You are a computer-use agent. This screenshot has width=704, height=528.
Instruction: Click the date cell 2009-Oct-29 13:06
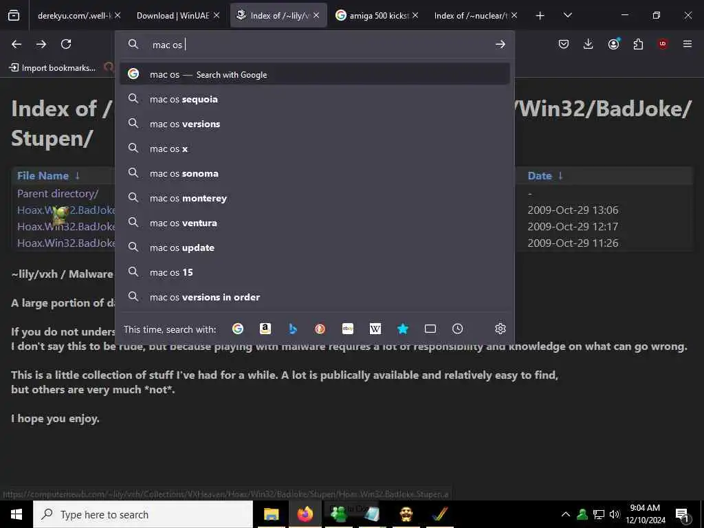tap(573, 210)
